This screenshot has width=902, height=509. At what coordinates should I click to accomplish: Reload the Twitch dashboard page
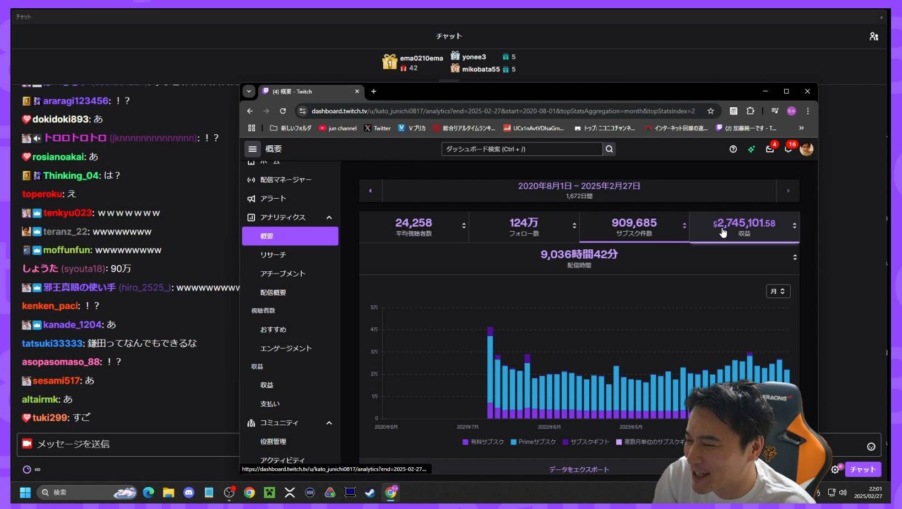click(283, 111)
